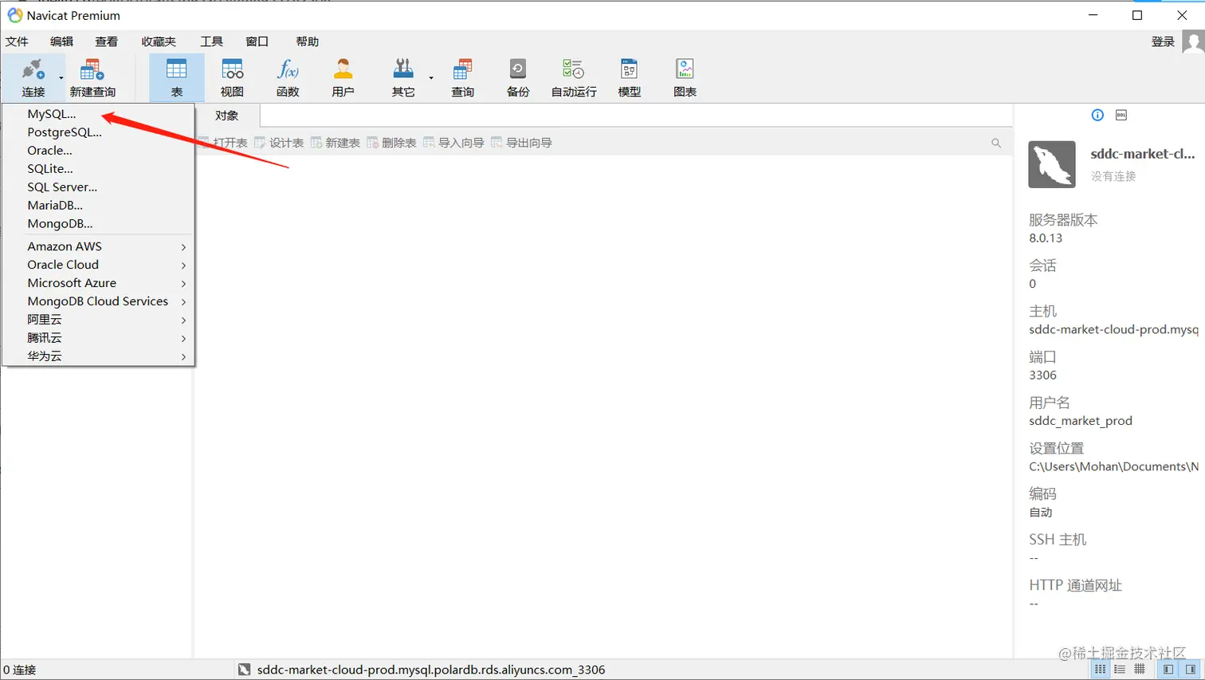Click the 登录 (Sign in) link
This screenshot has height=680, width=1205.
tap(1163, 41)
